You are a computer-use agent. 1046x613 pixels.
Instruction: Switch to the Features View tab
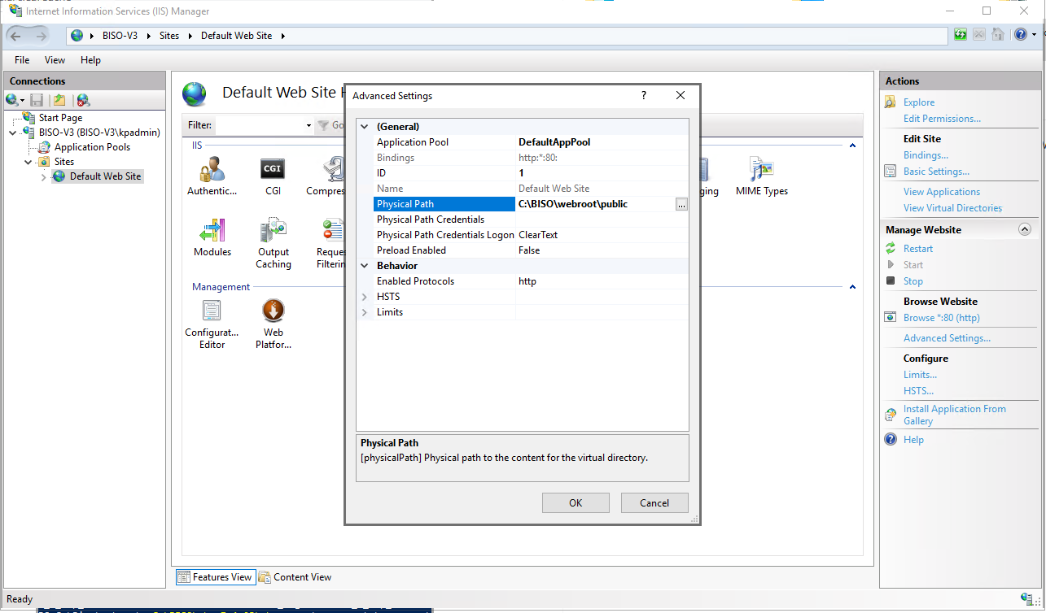(216, 577)
